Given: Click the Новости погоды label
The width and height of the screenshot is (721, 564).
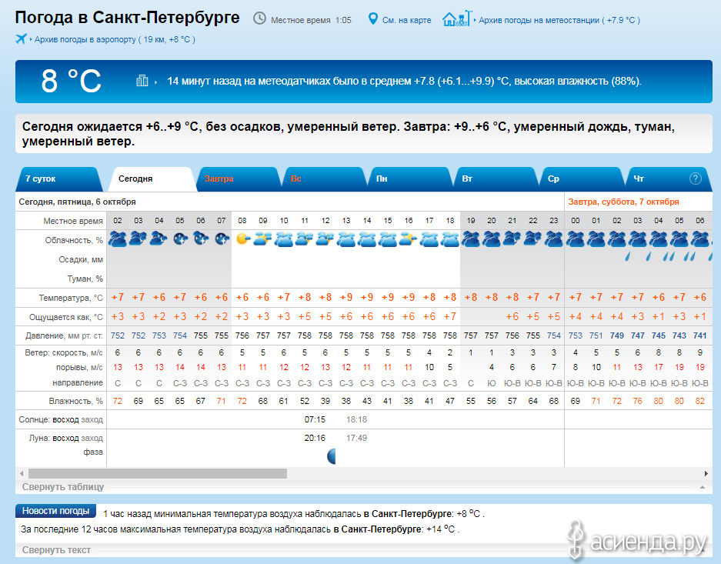Looking at the screenshot, I should [55, 511].
